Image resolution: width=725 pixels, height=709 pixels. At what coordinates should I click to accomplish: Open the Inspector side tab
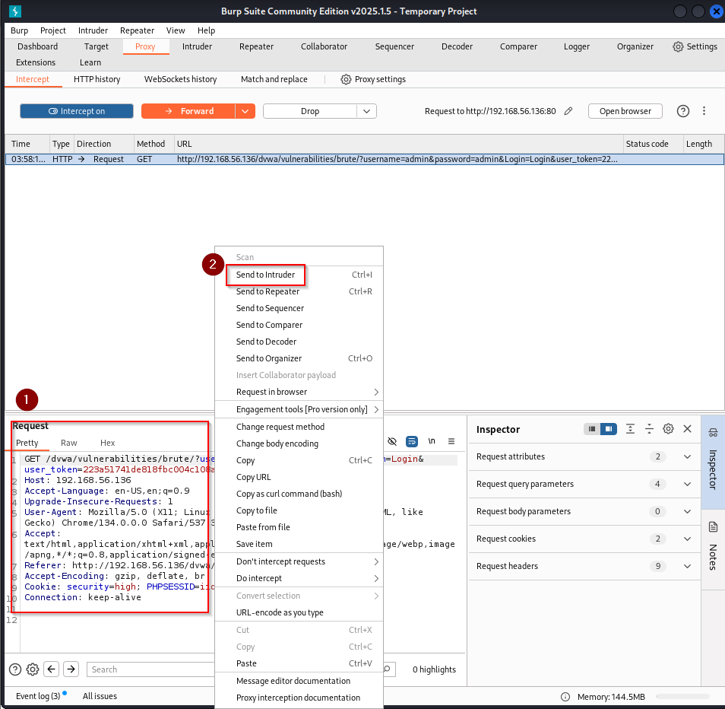(713, 462)
